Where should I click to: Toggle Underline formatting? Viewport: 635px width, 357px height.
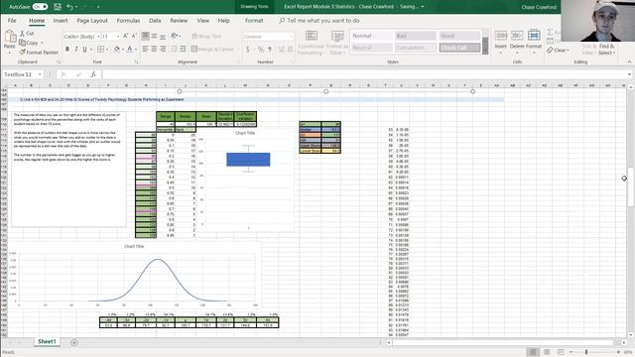tap(84, 49)
